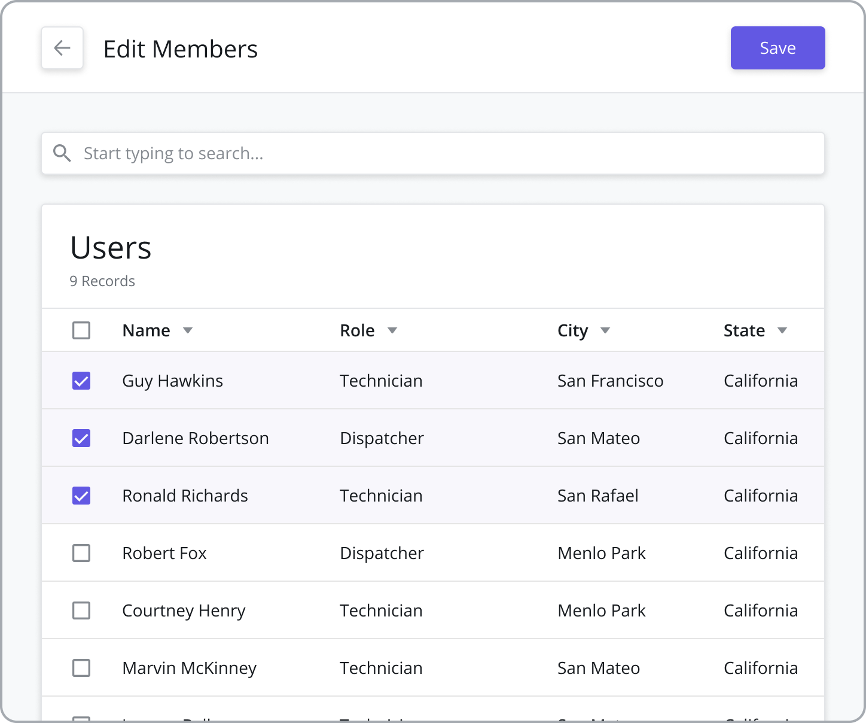
Task: Expand City column sort arrow
Action: pyautogui.click(x=605, y=330)
